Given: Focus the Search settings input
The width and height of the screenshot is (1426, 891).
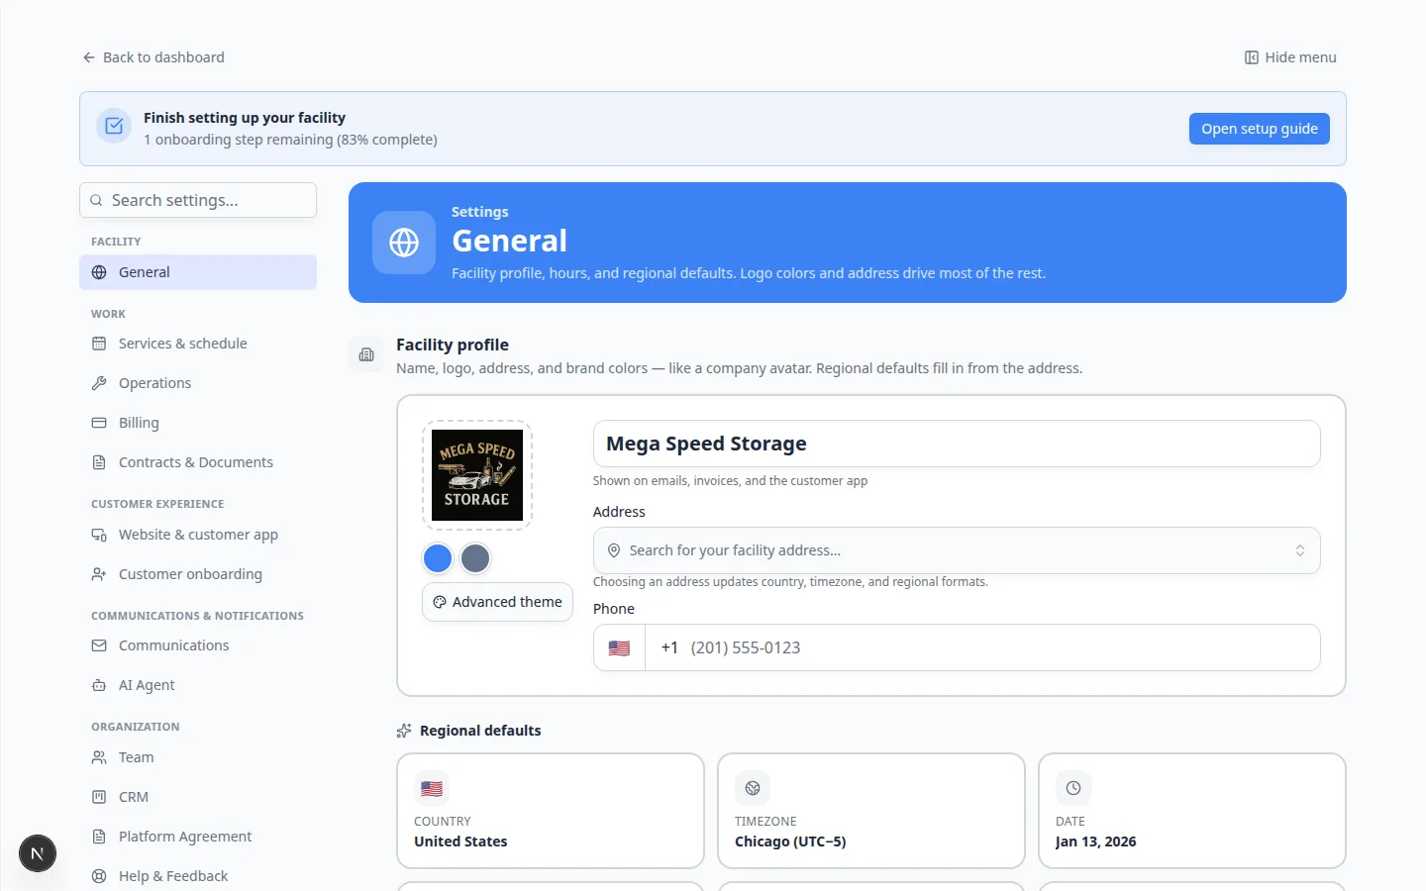Looking at the screenshot, I should click(198, 200).
